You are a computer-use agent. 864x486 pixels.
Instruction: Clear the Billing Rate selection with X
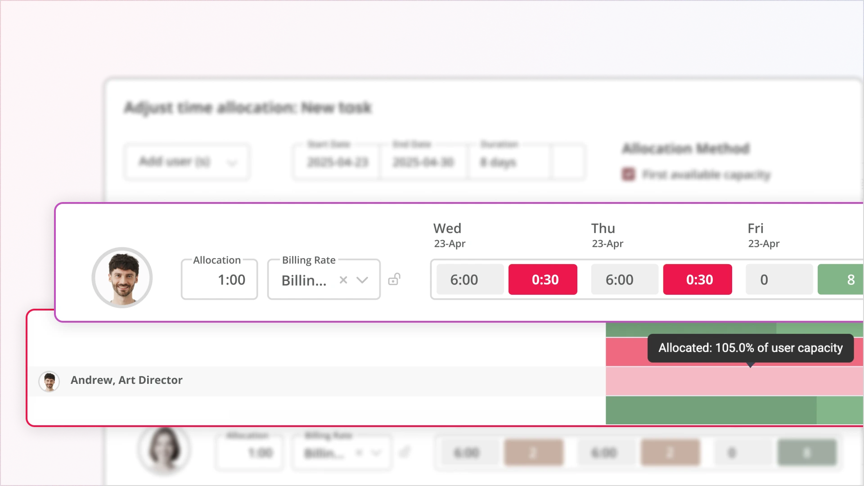tap(343, 280)
